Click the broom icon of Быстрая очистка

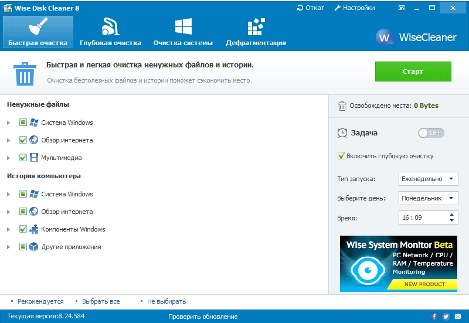click(38, 26)
